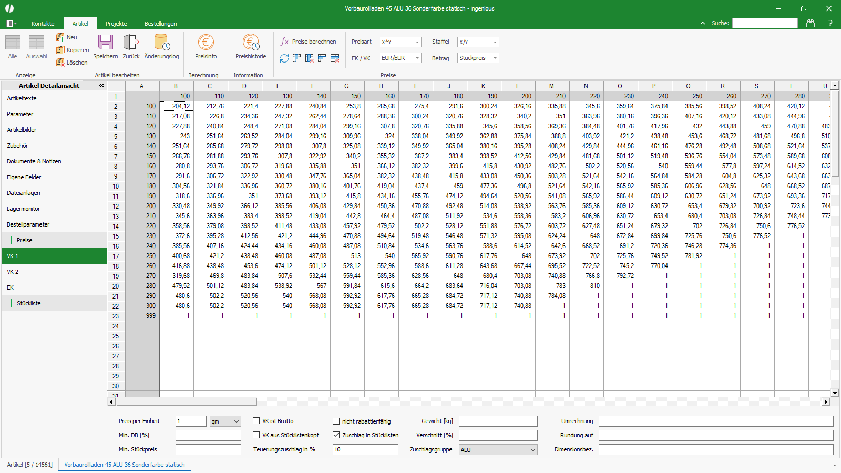Delete the article with Löschen
The height and width of the screenshot is (473, 841).
pos(72,63)
